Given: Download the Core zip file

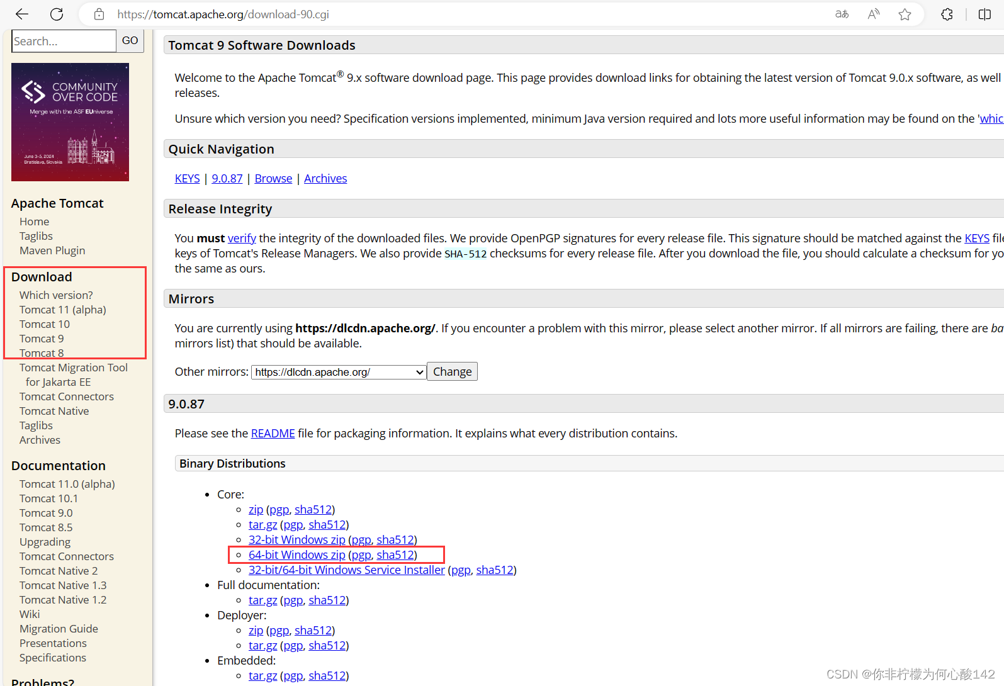Looking at the screenshot, I should [x=256, y=510].
